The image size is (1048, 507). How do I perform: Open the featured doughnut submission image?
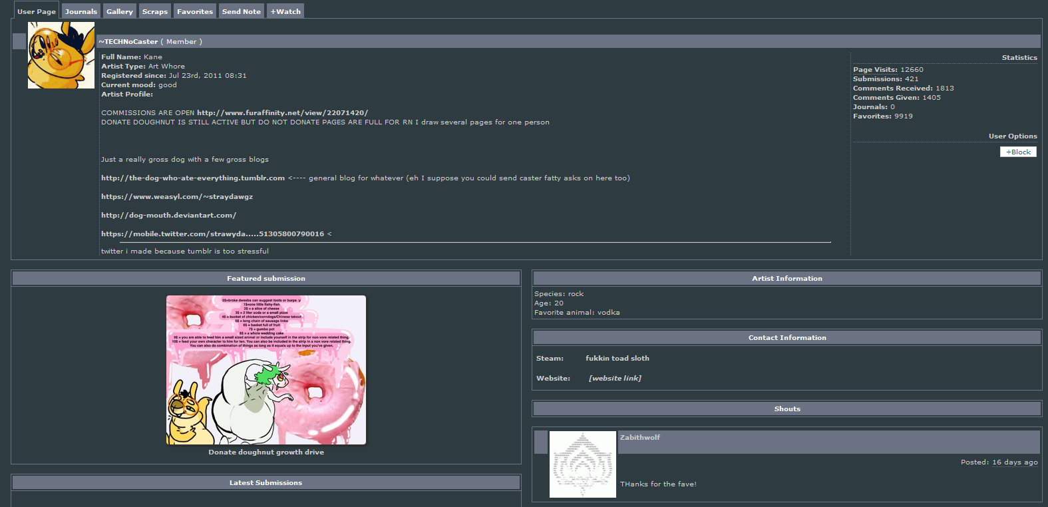(x=266, y=370)
